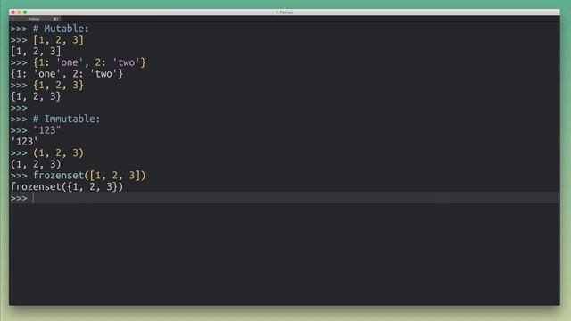Click the input '[1, 2, 3]' list
This screenshot has height=321, width=571.
[x=58, y=39]
